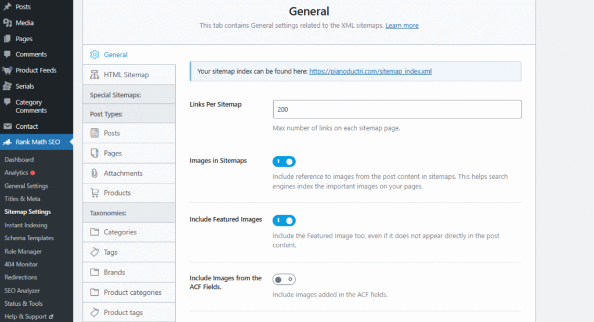Click the folder icon beside Brands
Screen dimensions: 594x322
pos(95,272)
